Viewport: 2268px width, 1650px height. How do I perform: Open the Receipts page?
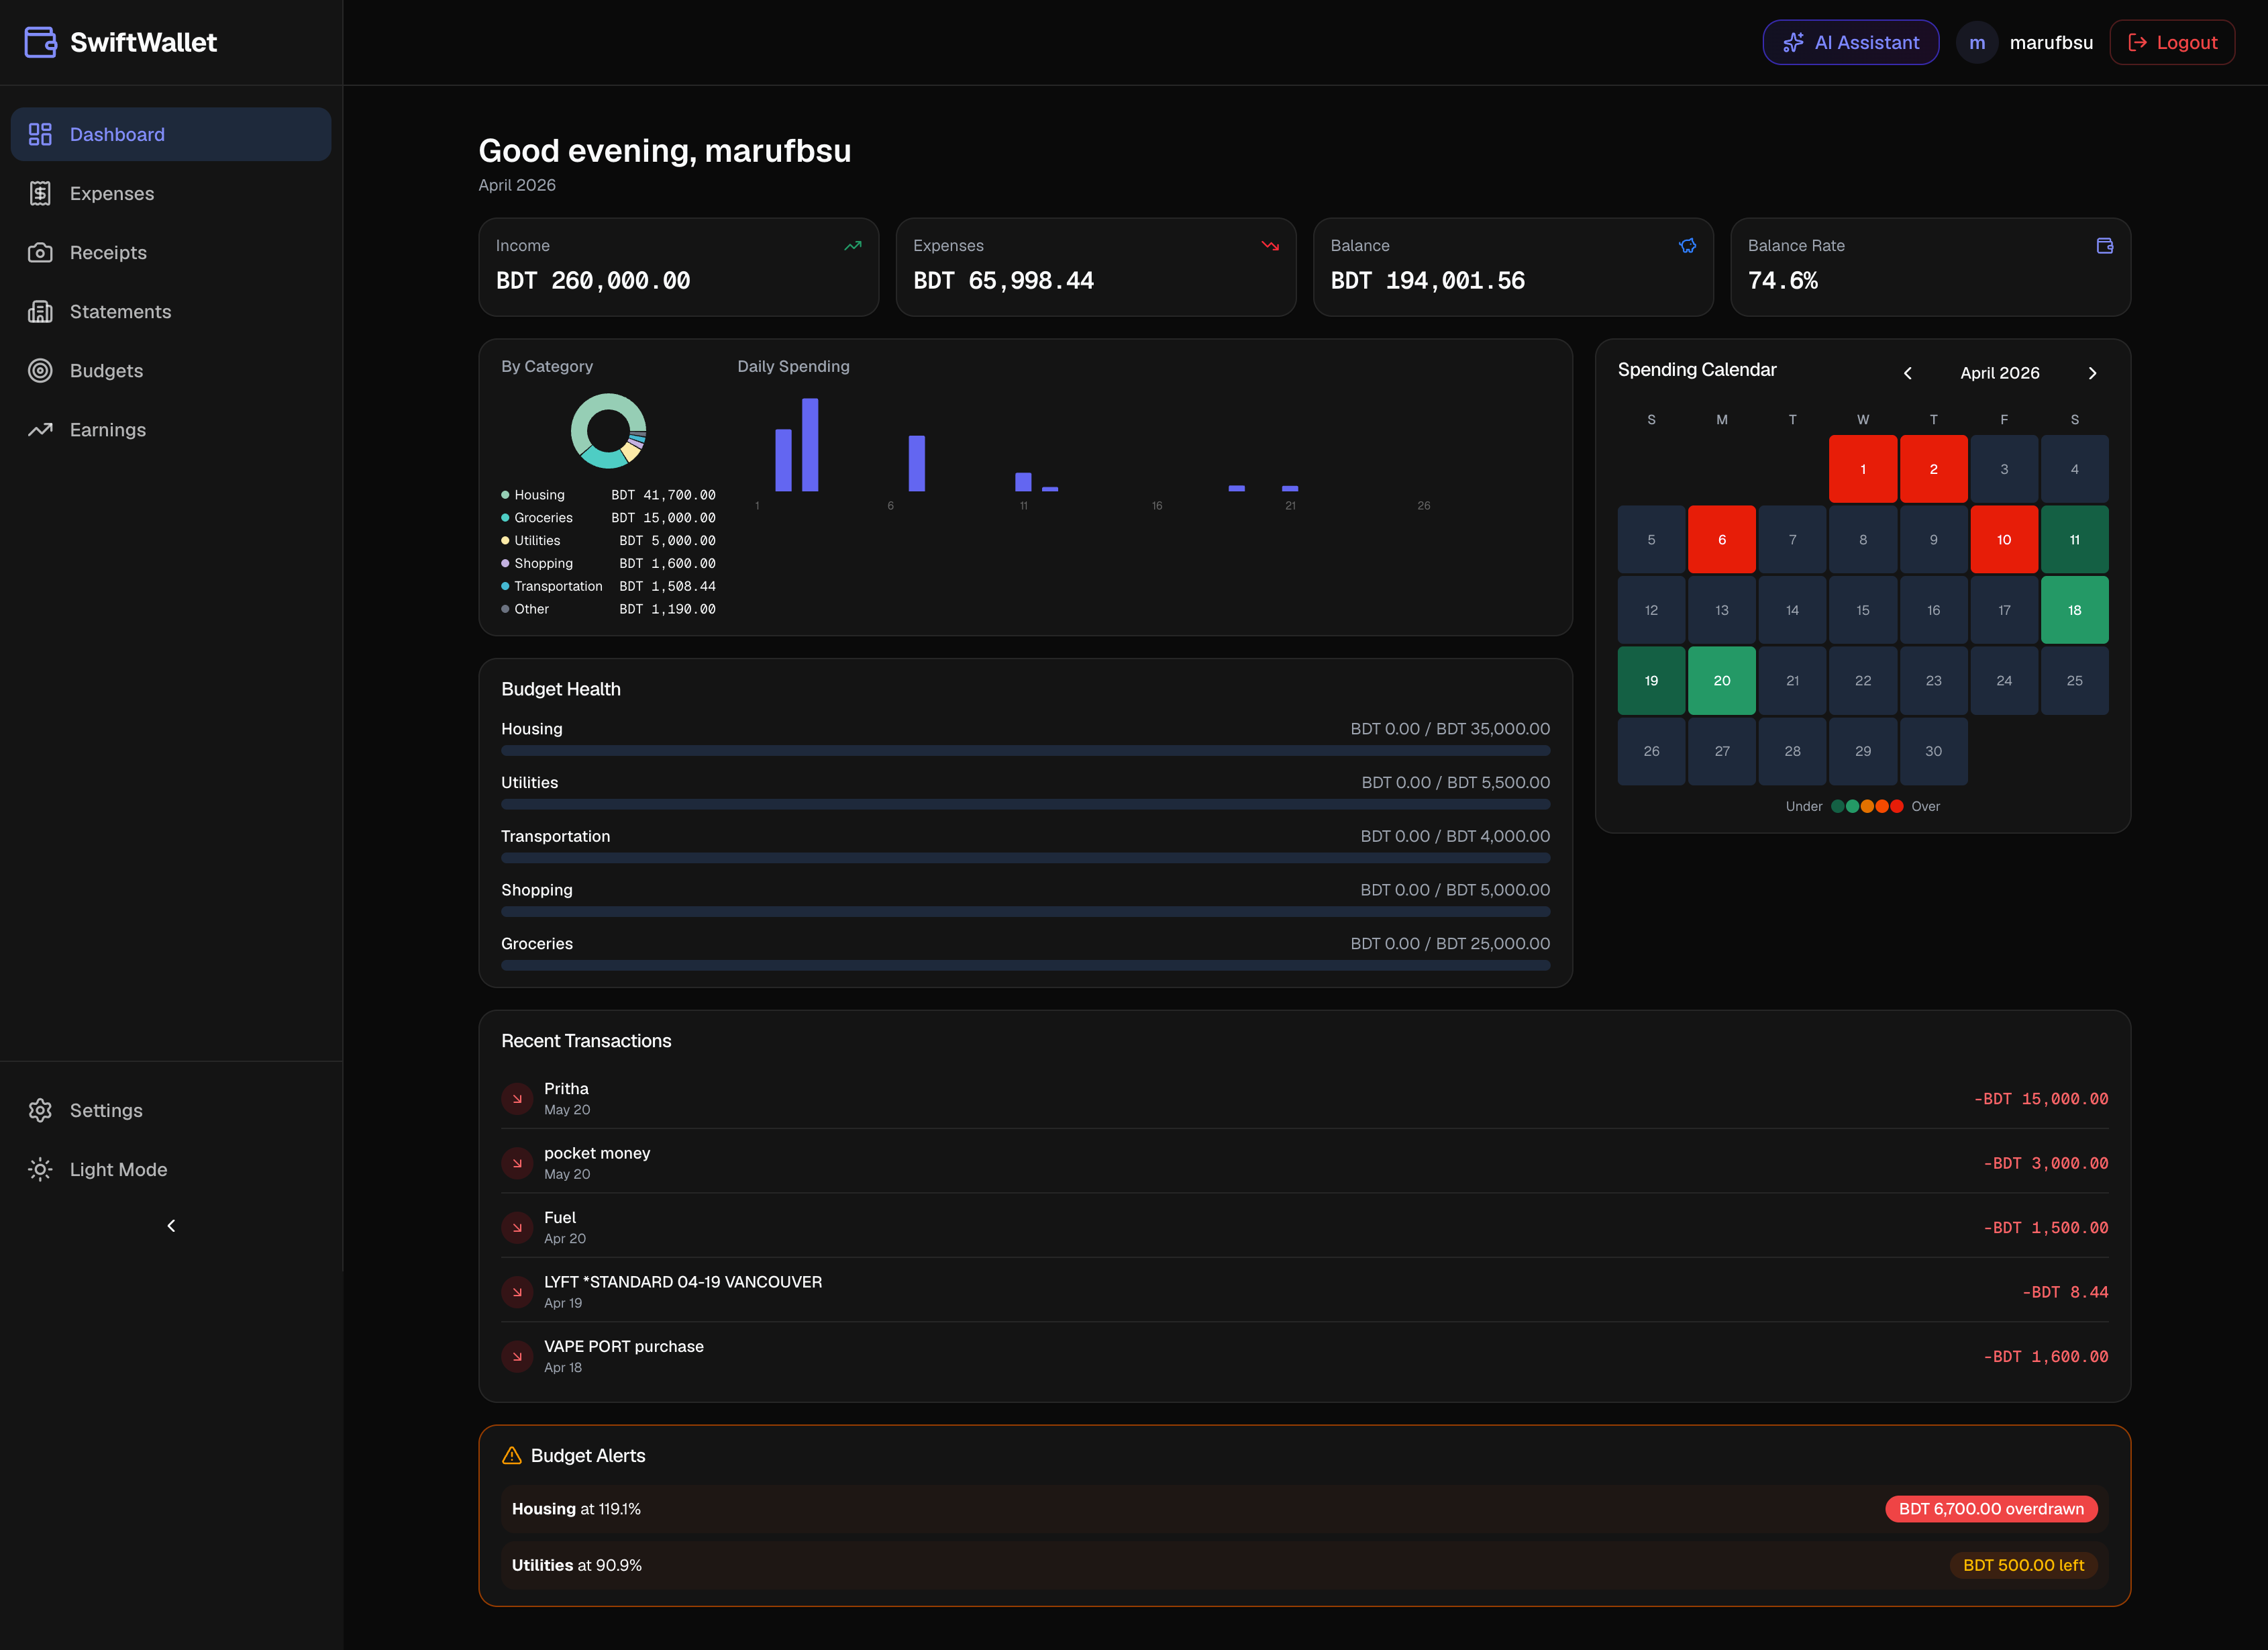[x=171, y=252]
